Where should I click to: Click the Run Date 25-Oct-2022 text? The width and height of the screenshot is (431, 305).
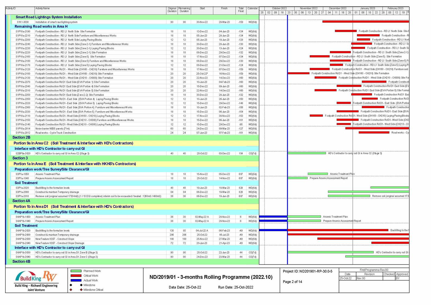[x=236, y=287]
